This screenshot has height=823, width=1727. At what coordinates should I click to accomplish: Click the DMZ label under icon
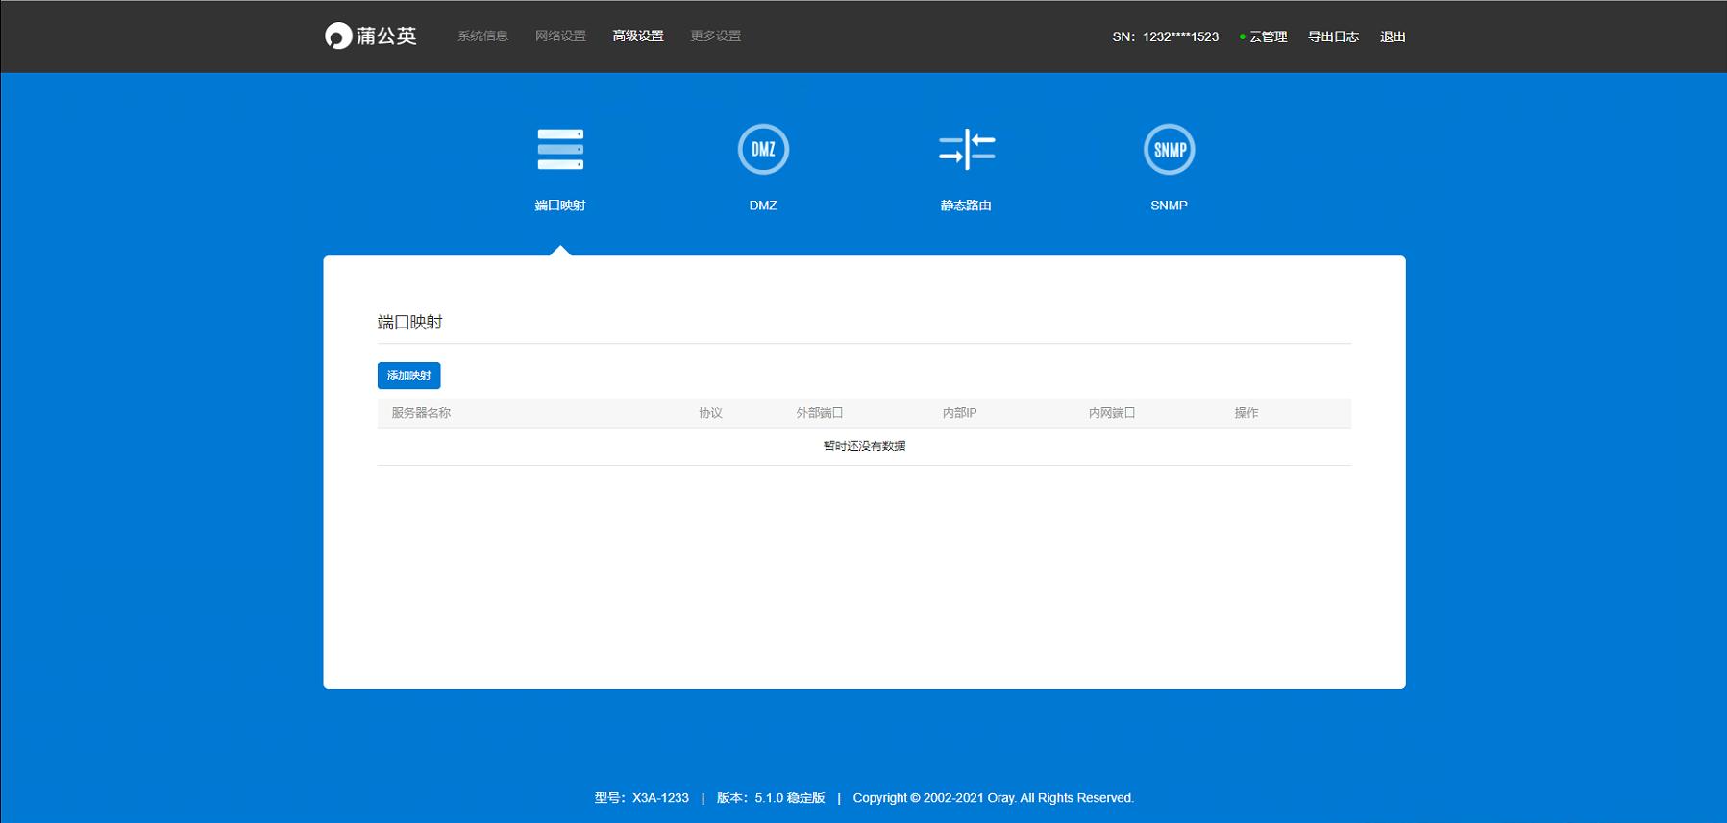[x=763, y=206]
